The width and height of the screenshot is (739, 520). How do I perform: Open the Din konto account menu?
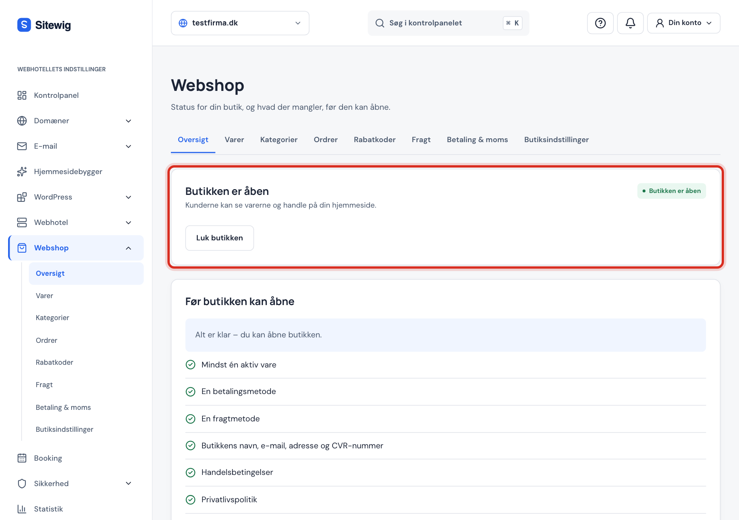coord(684,23)
